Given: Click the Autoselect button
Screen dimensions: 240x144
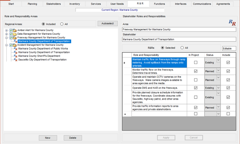Looking at the screenshot, I should pos(108,24).
